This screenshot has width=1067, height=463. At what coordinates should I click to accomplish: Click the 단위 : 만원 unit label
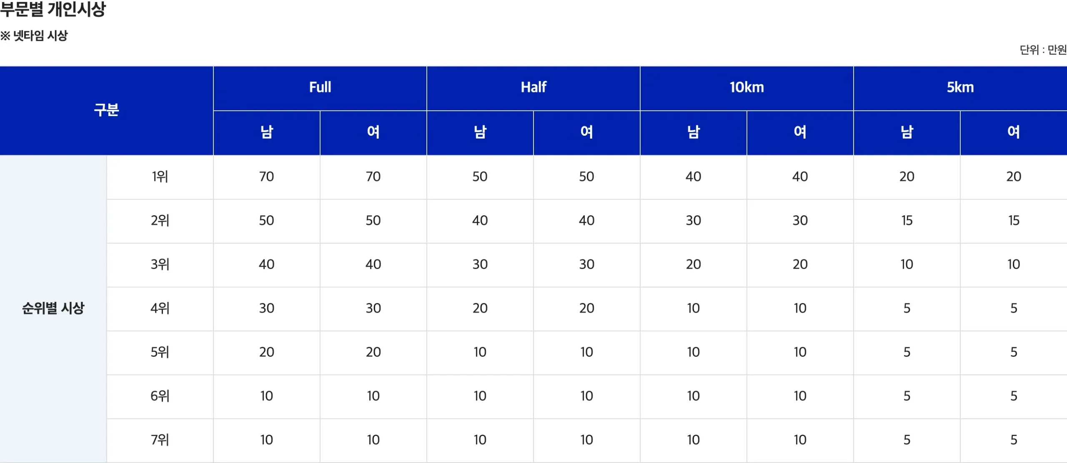pos(1043,50)
